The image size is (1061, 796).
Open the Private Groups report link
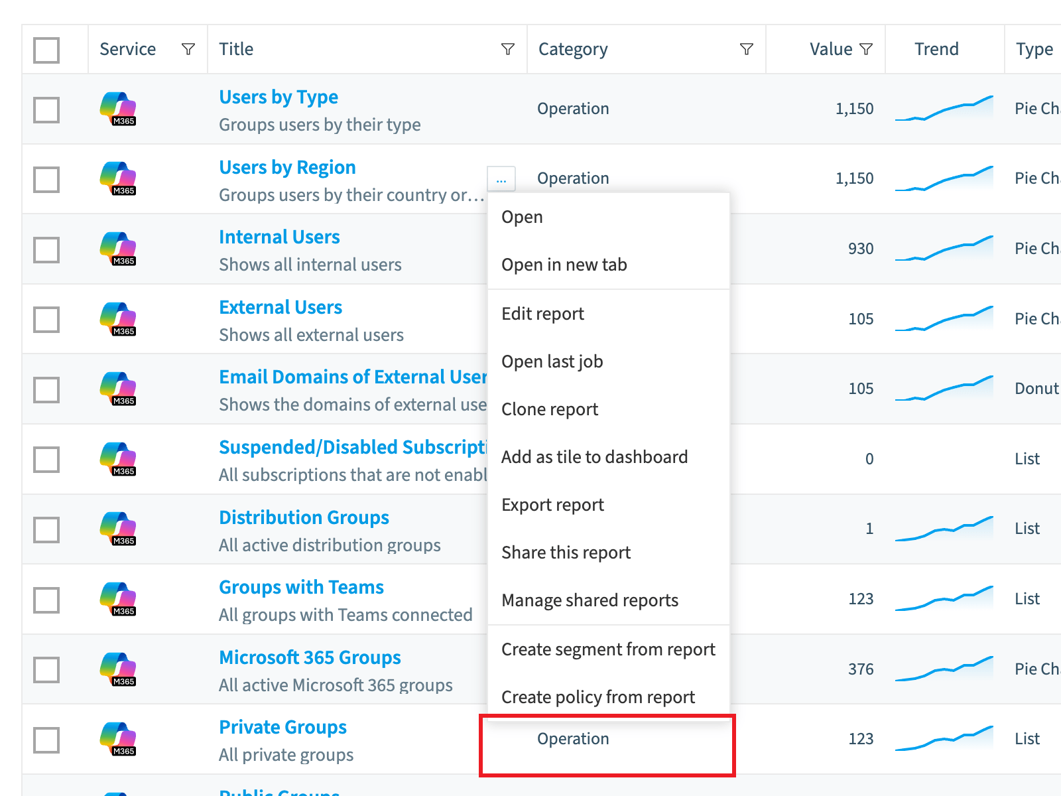point(283,728)
